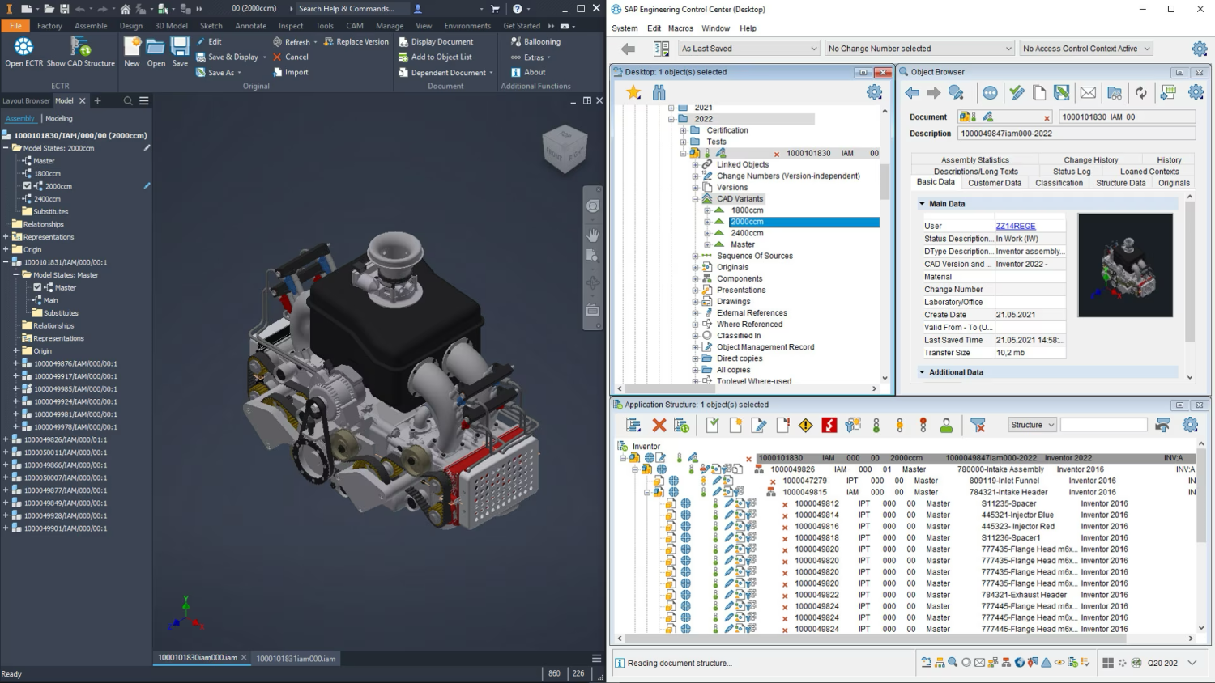Image resolution: width=1215 pixels, height=683 pixels.
Task: Expand the Linked Objects tree node
Action: pyautogui.click(x=695, y=164)
